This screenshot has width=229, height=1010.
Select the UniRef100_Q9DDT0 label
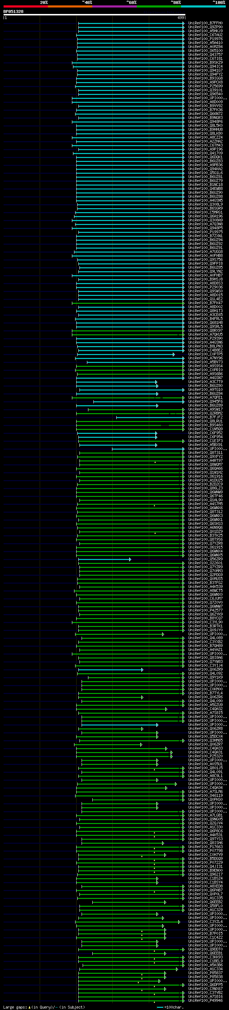pyautogui.click(x=205, y=949)
